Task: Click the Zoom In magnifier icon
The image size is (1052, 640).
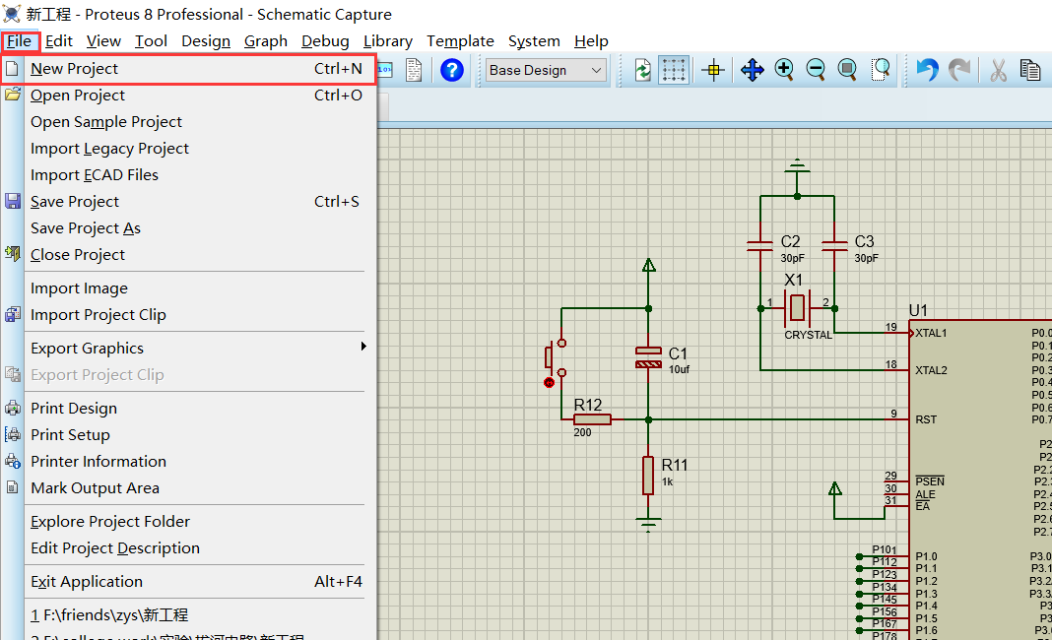Action: [x=784, y=70]
